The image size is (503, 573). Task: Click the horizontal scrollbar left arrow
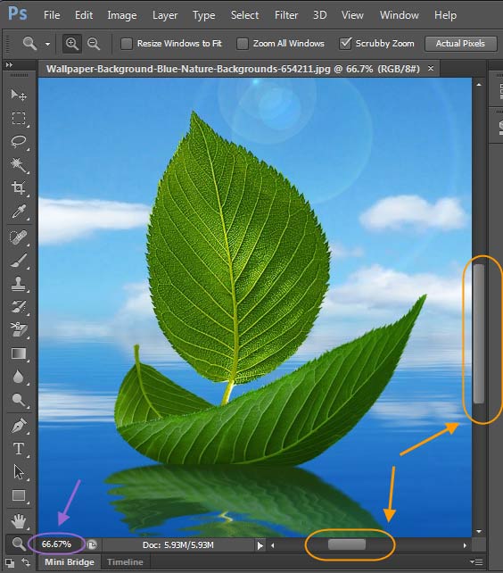tap(273, 545)
